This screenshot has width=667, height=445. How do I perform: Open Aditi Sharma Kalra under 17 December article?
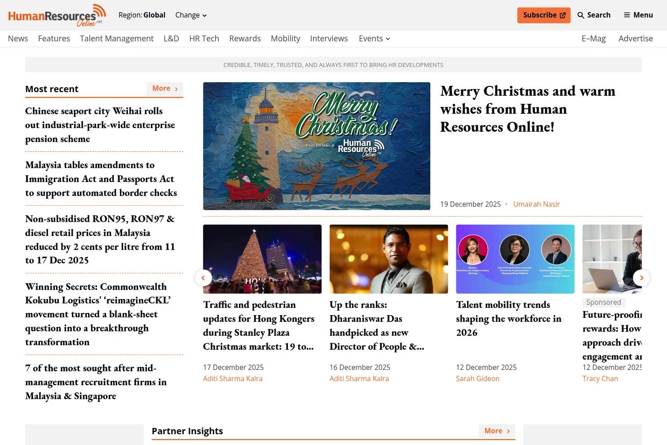(233, 378)
